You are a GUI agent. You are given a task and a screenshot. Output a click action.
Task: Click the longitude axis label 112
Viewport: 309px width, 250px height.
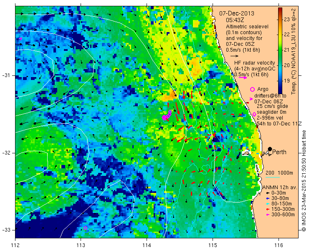[x=15, y=245]
